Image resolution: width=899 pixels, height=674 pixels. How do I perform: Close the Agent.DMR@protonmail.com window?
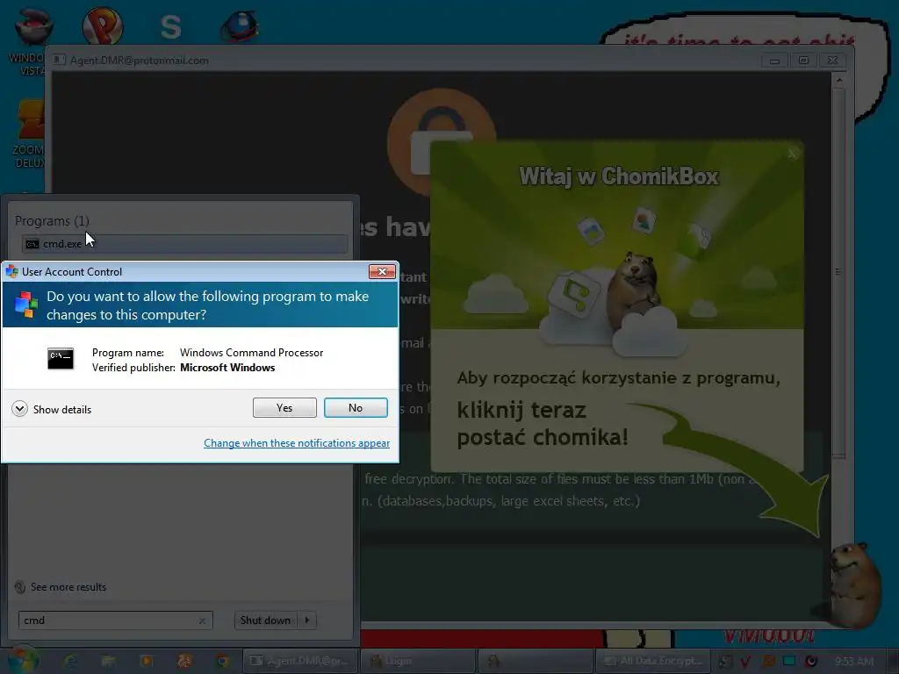pos(832,61)
